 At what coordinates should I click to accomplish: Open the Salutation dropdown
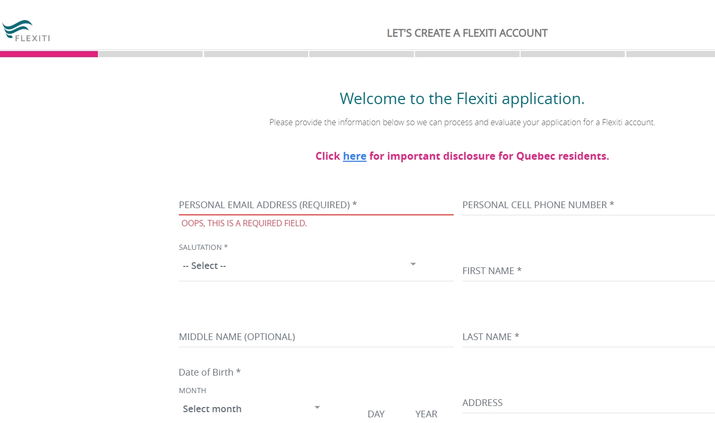click(x=316, y=266)
